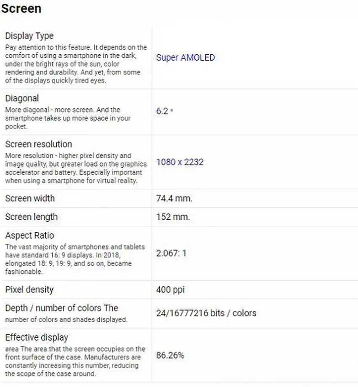
Task: Click the Pixel density label
Action: (29, 290)
